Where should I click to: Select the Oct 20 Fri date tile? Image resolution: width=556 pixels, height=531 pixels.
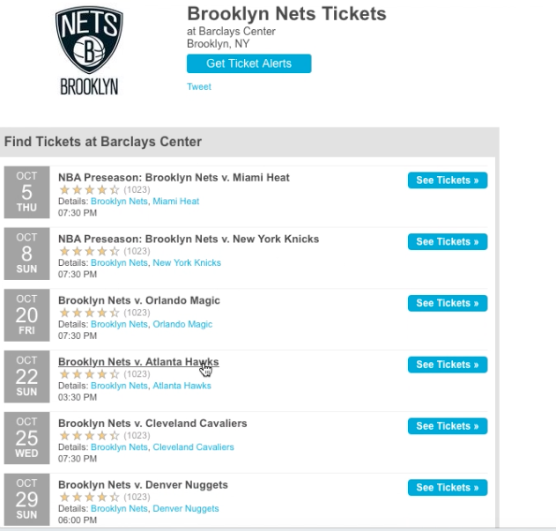27,315
